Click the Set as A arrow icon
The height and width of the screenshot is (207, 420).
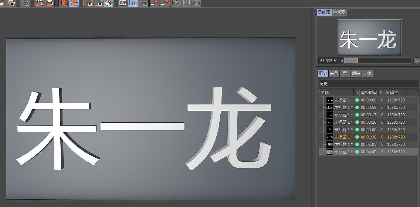click(155, 3)
